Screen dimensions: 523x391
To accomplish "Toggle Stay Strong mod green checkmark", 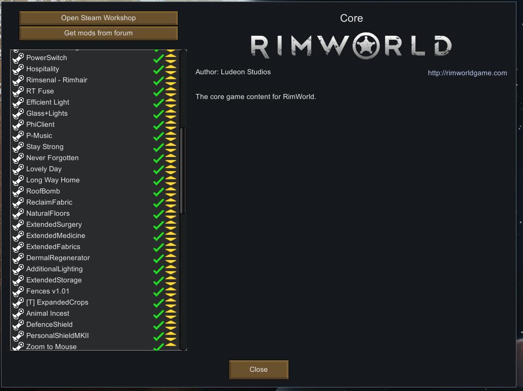I will 159,148.
